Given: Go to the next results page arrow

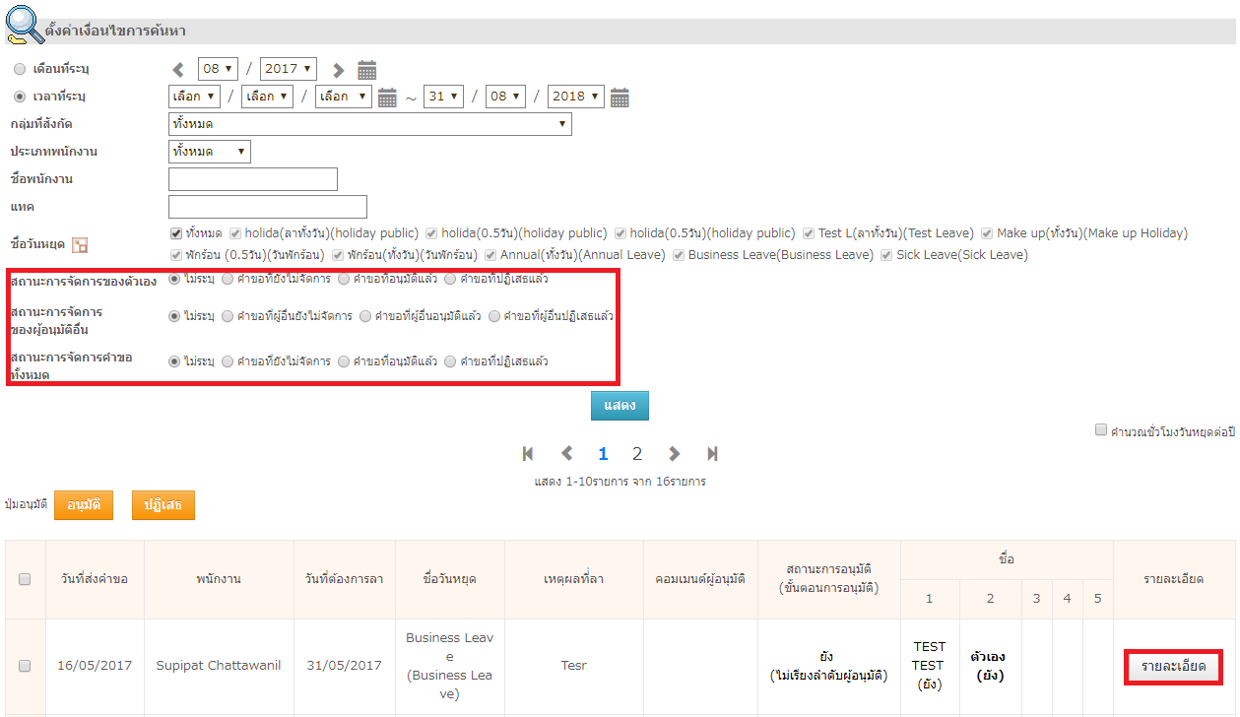Looking at the screenshot, I should tap(675, 454).
